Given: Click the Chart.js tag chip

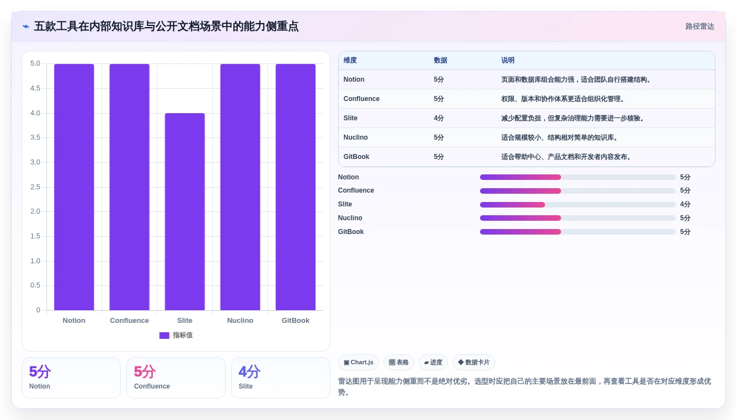Looking at the screenshot, I should click(x=359, y=363).
